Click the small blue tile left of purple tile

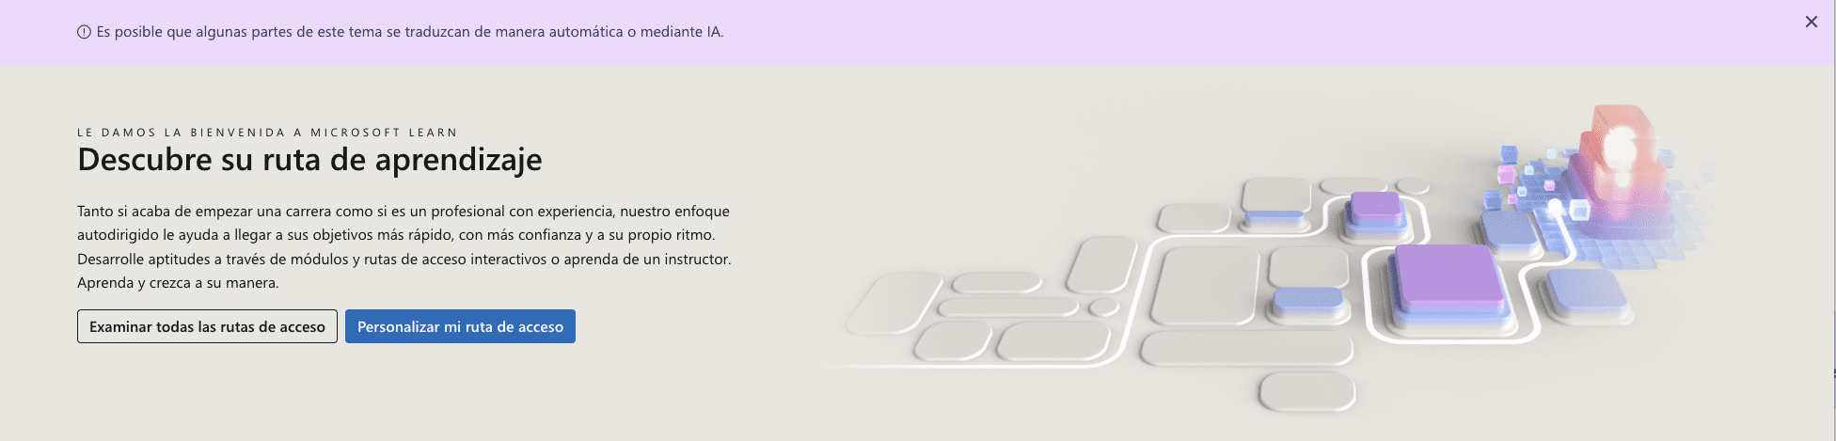tap(1307, 300)
